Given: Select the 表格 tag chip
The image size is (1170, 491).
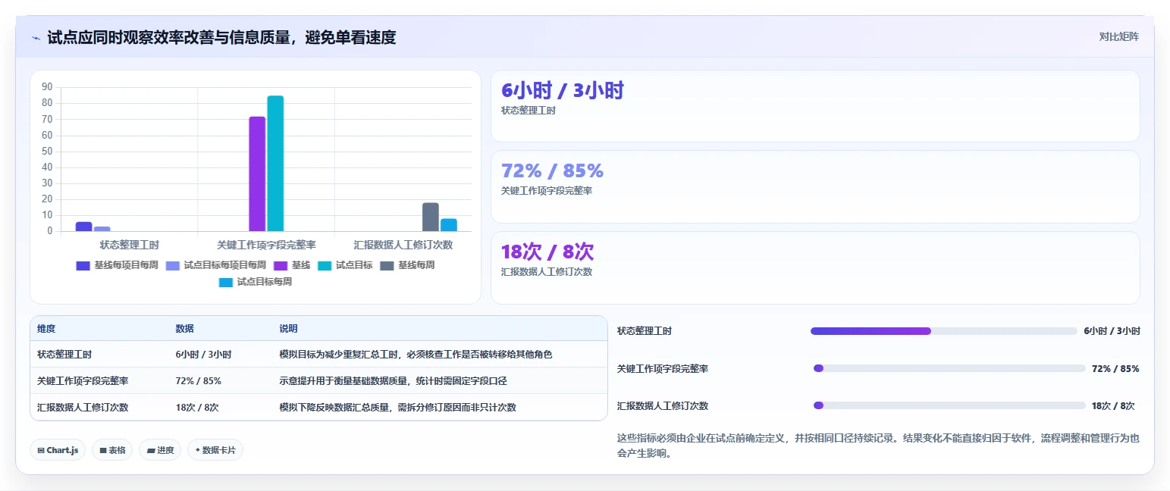Looking at the screenshot, I should [112, 450].
